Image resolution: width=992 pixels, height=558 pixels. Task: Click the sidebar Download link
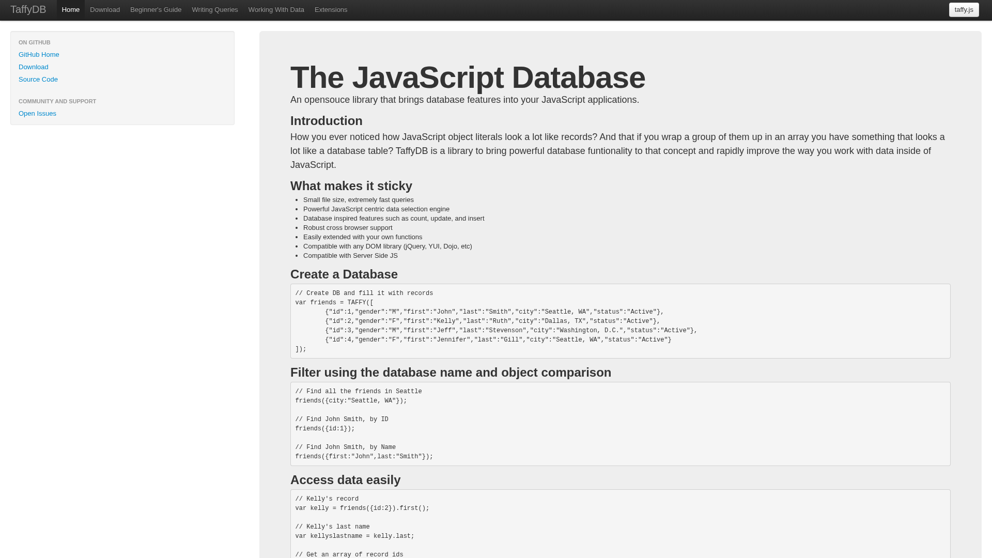coord(34,67)
